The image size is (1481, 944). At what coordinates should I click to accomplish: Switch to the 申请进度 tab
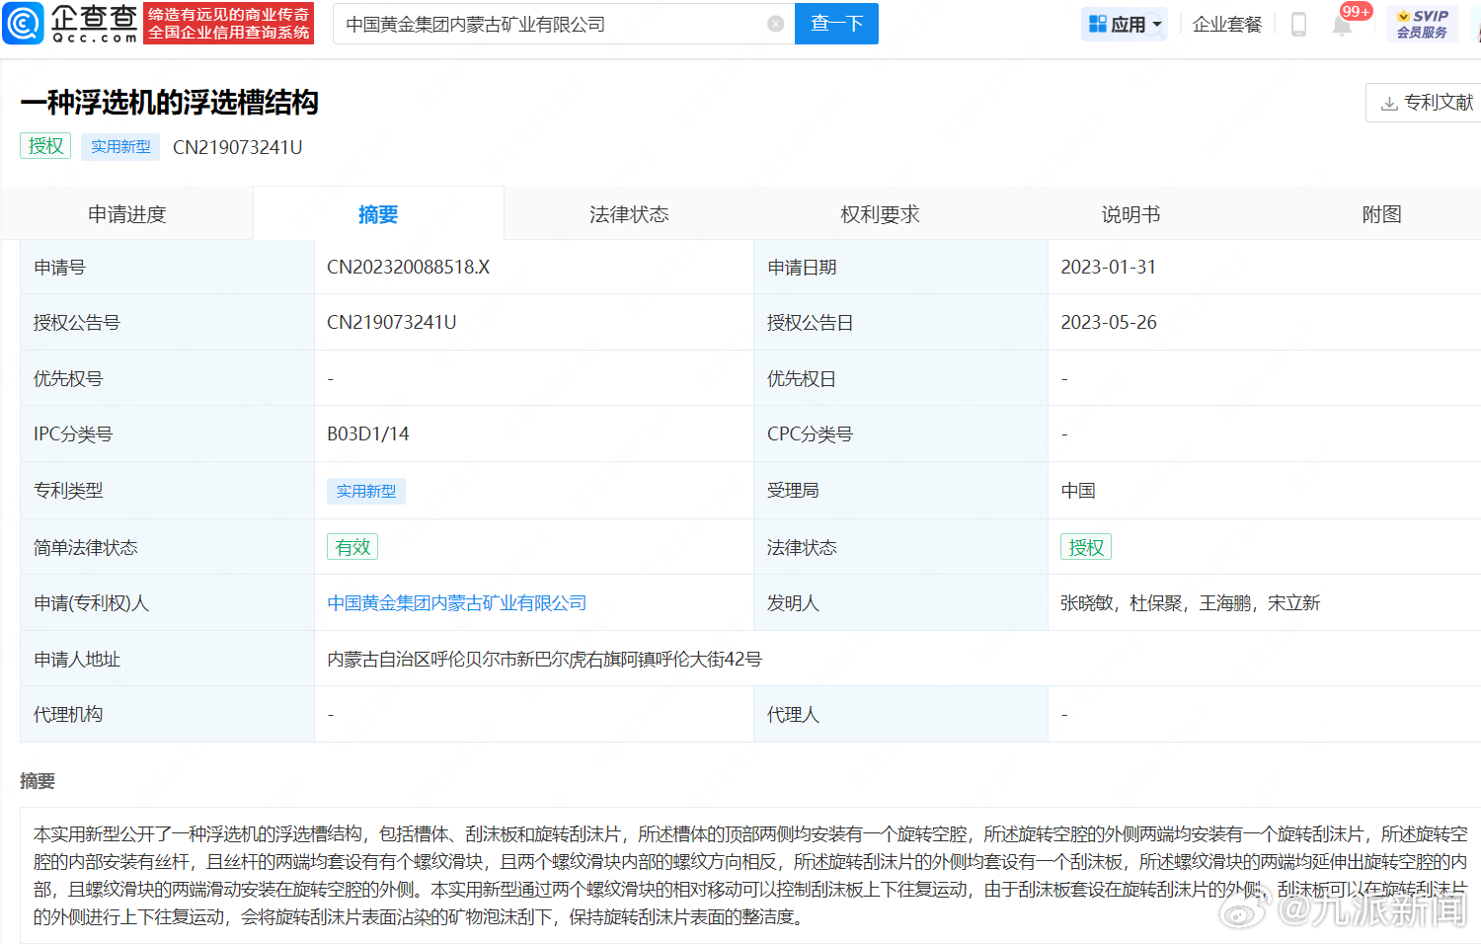[x=127, y=214]
